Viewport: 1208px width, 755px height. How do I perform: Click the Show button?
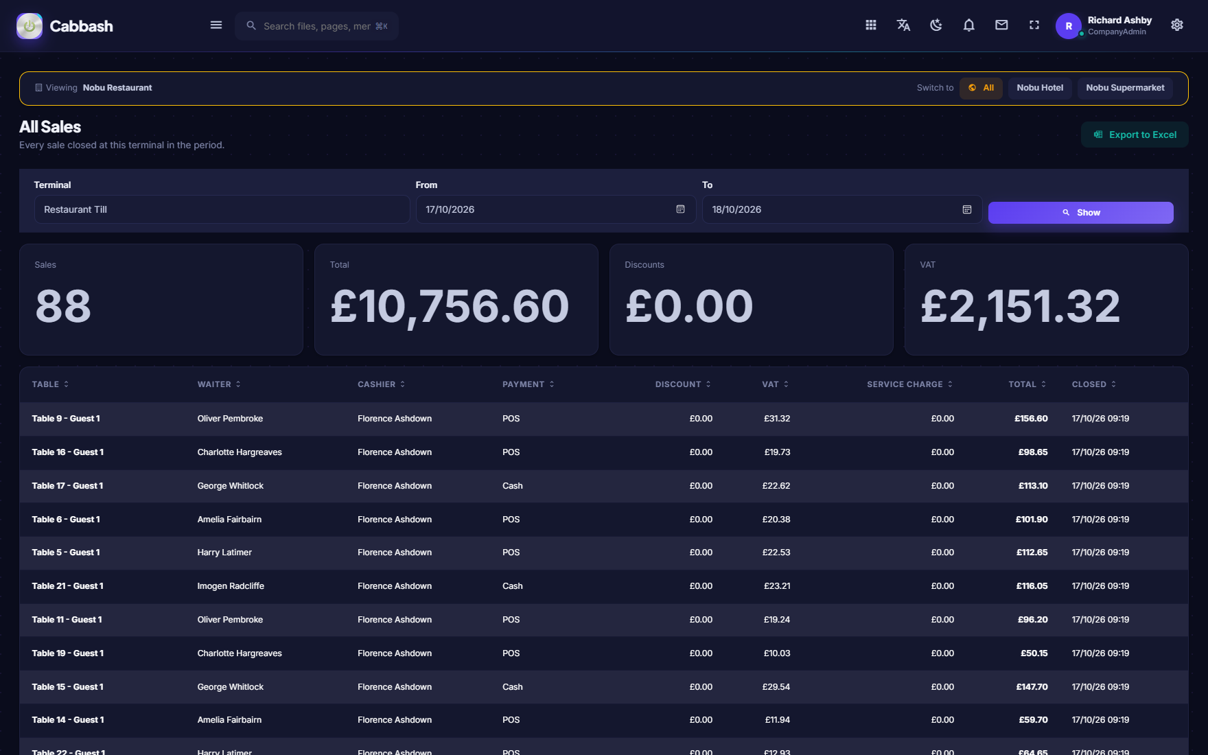(1080, 213)
